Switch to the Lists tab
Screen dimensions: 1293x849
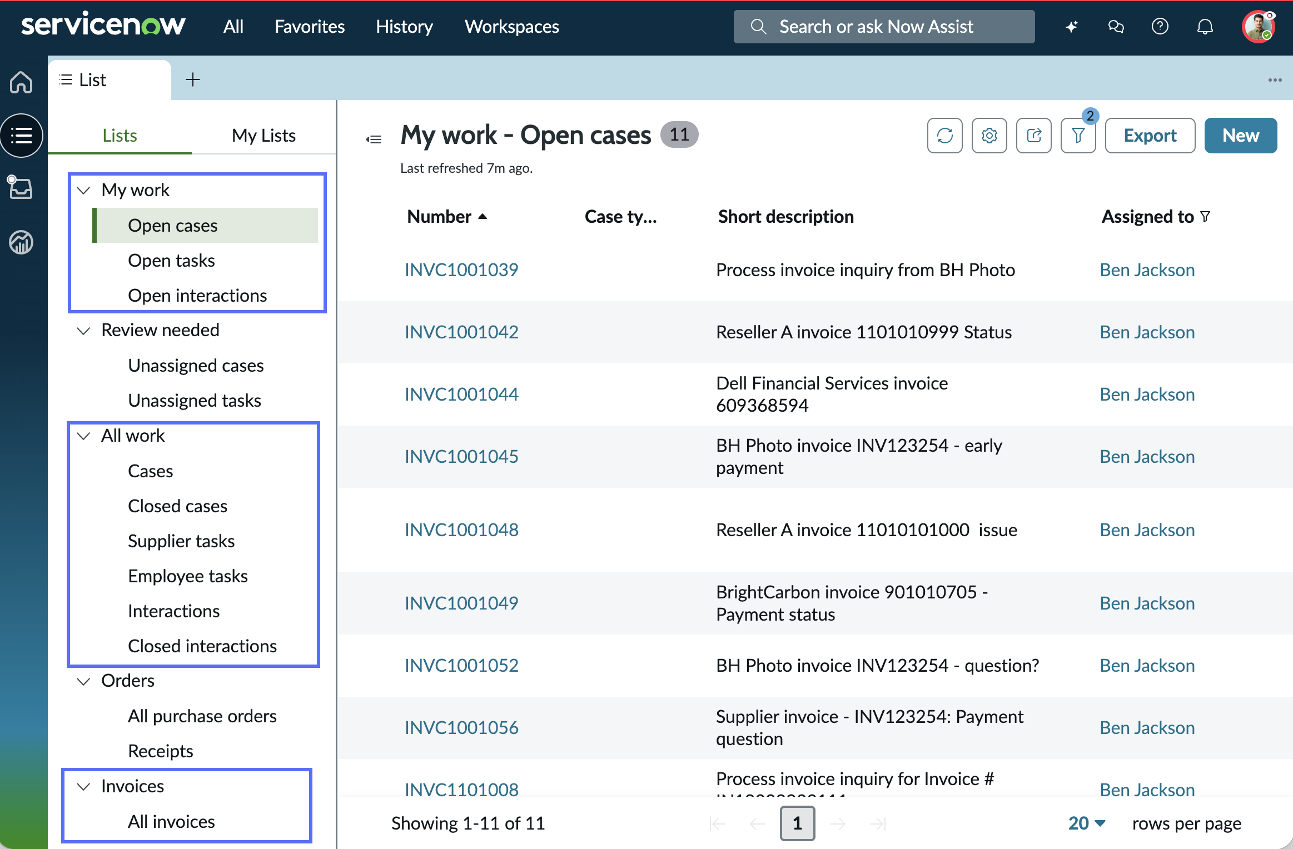coord(120,136)
